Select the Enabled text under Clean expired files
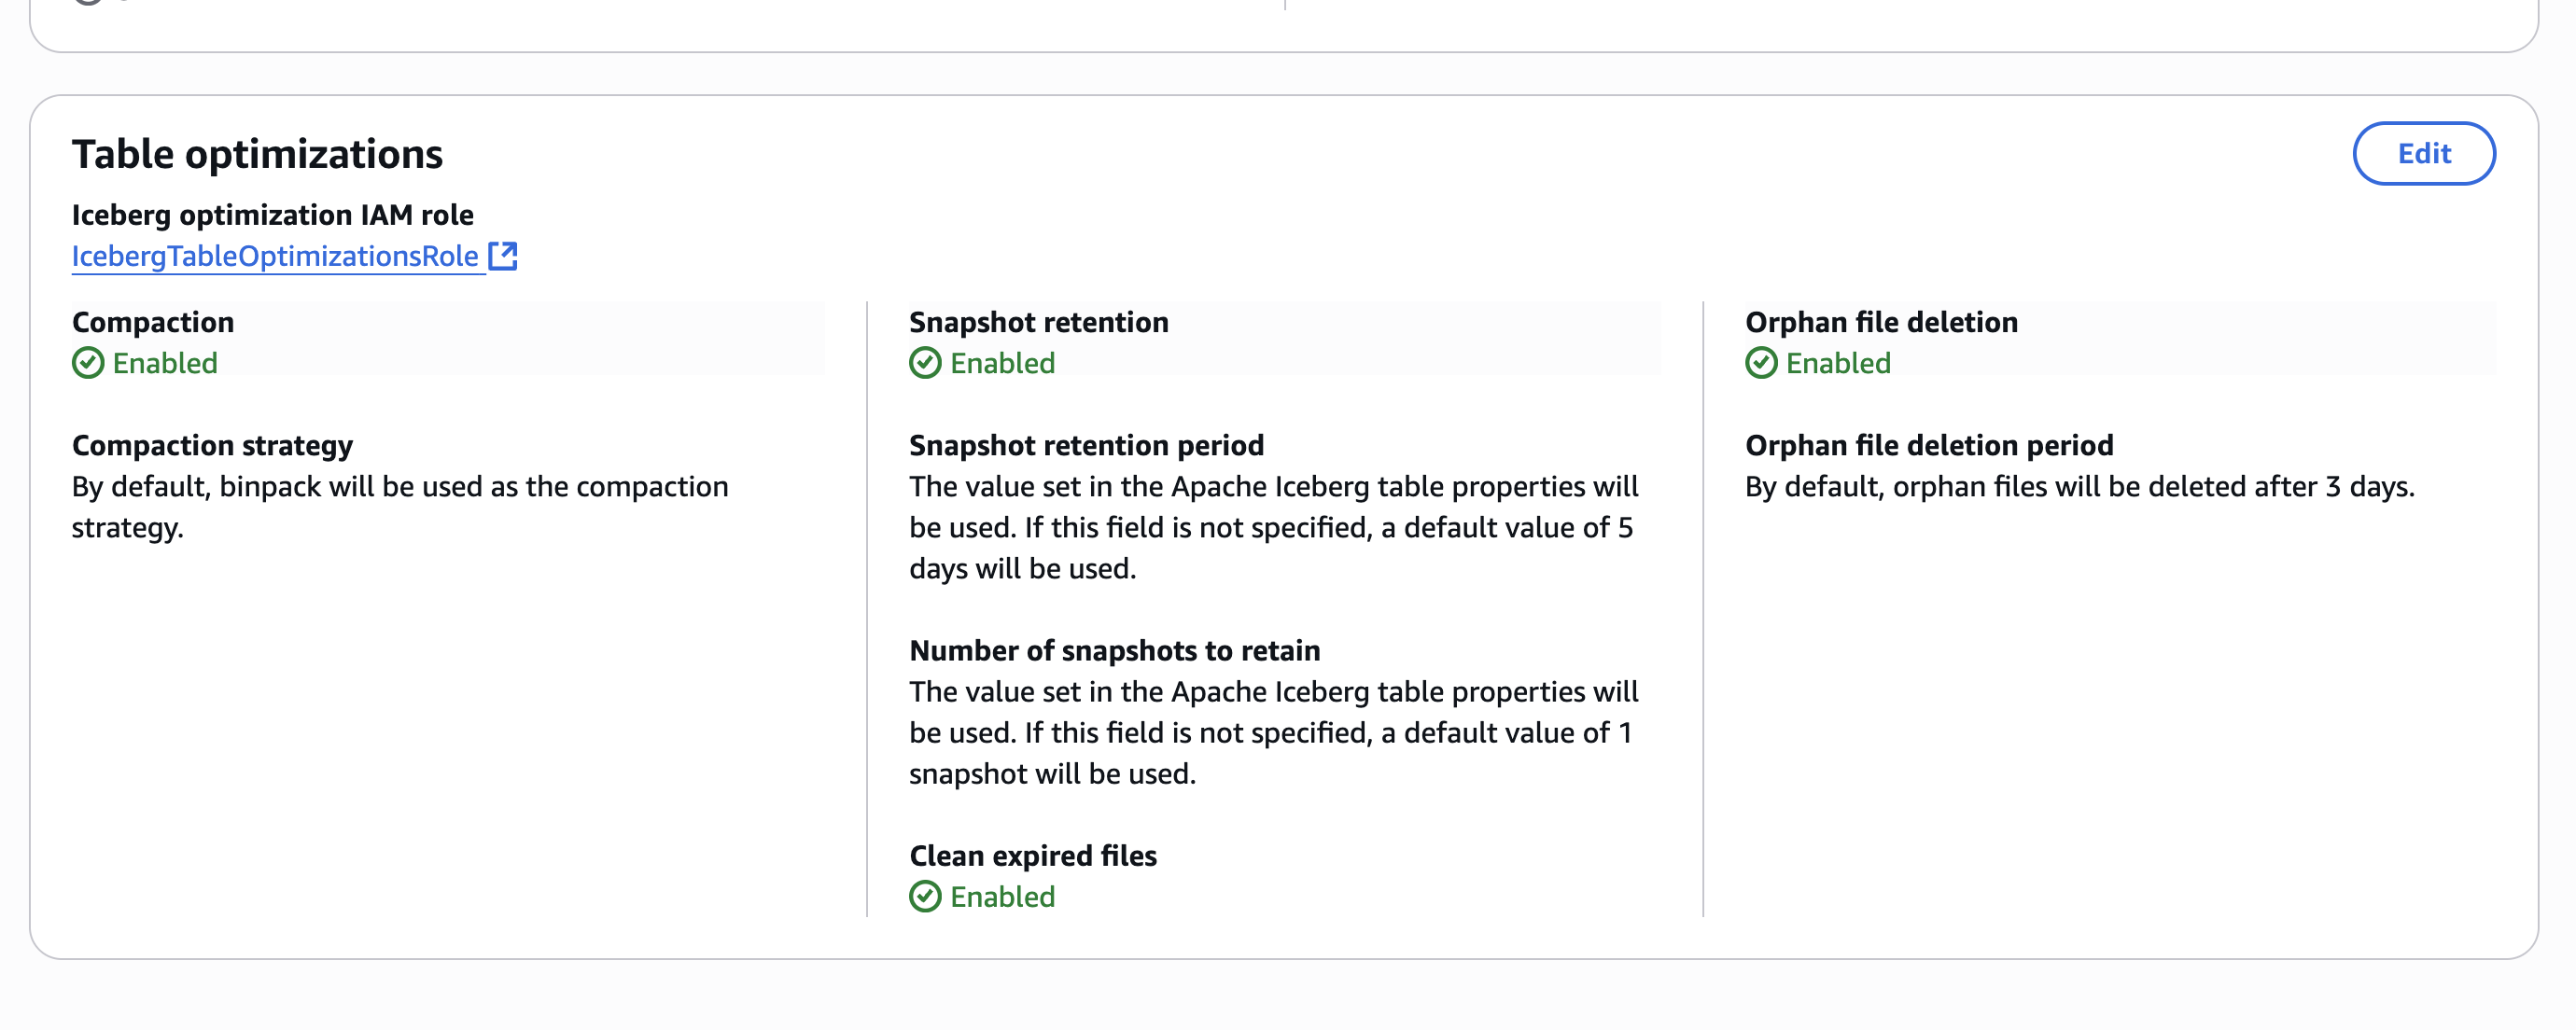Viewport: 2576px width, 1030px height. click(x=1002, y=897)
